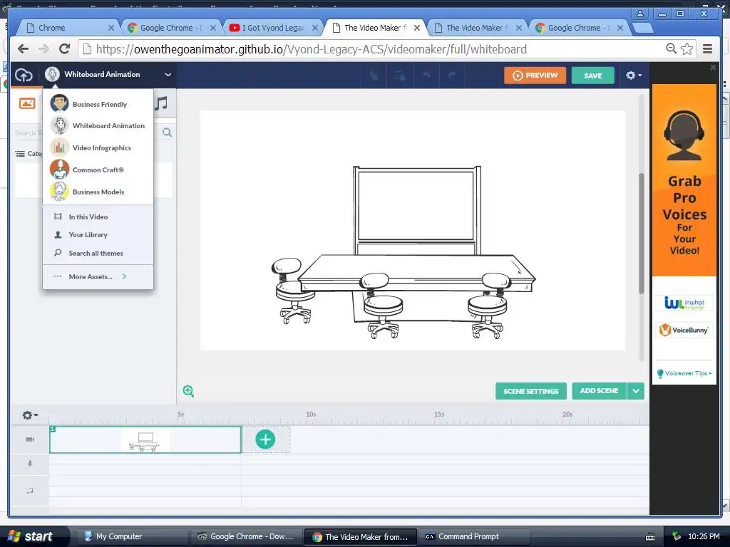Screen dimensions: 730x547
Task: Click the whiteboard drawing on stage
Action: 416,210
